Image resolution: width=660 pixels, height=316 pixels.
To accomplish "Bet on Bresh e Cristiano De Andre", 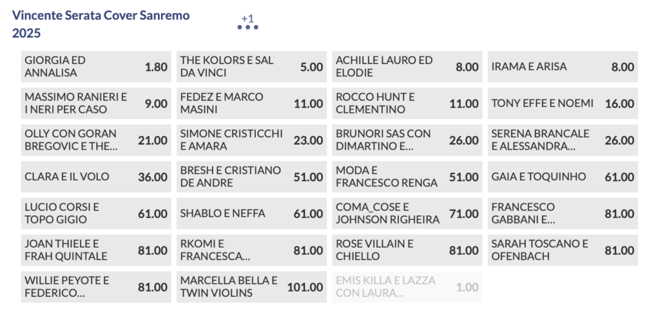I will [x=251, y=177].
